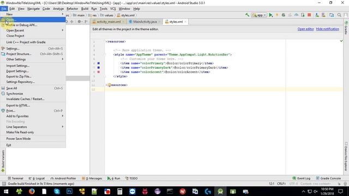The width and height of the screenshot is (349, 196).
Task: Open the Gradle side panel
Action: [346, 28]
